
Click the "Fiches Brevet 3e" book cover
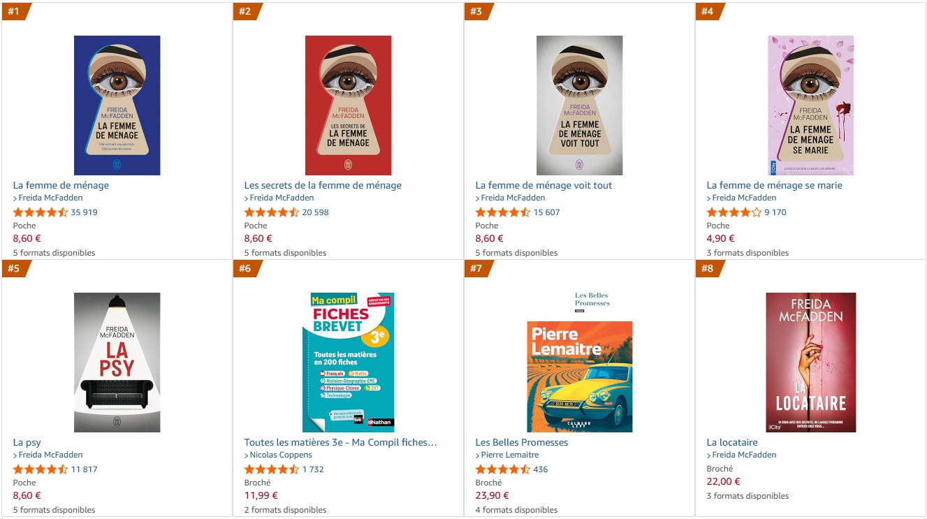pos(348,362)
